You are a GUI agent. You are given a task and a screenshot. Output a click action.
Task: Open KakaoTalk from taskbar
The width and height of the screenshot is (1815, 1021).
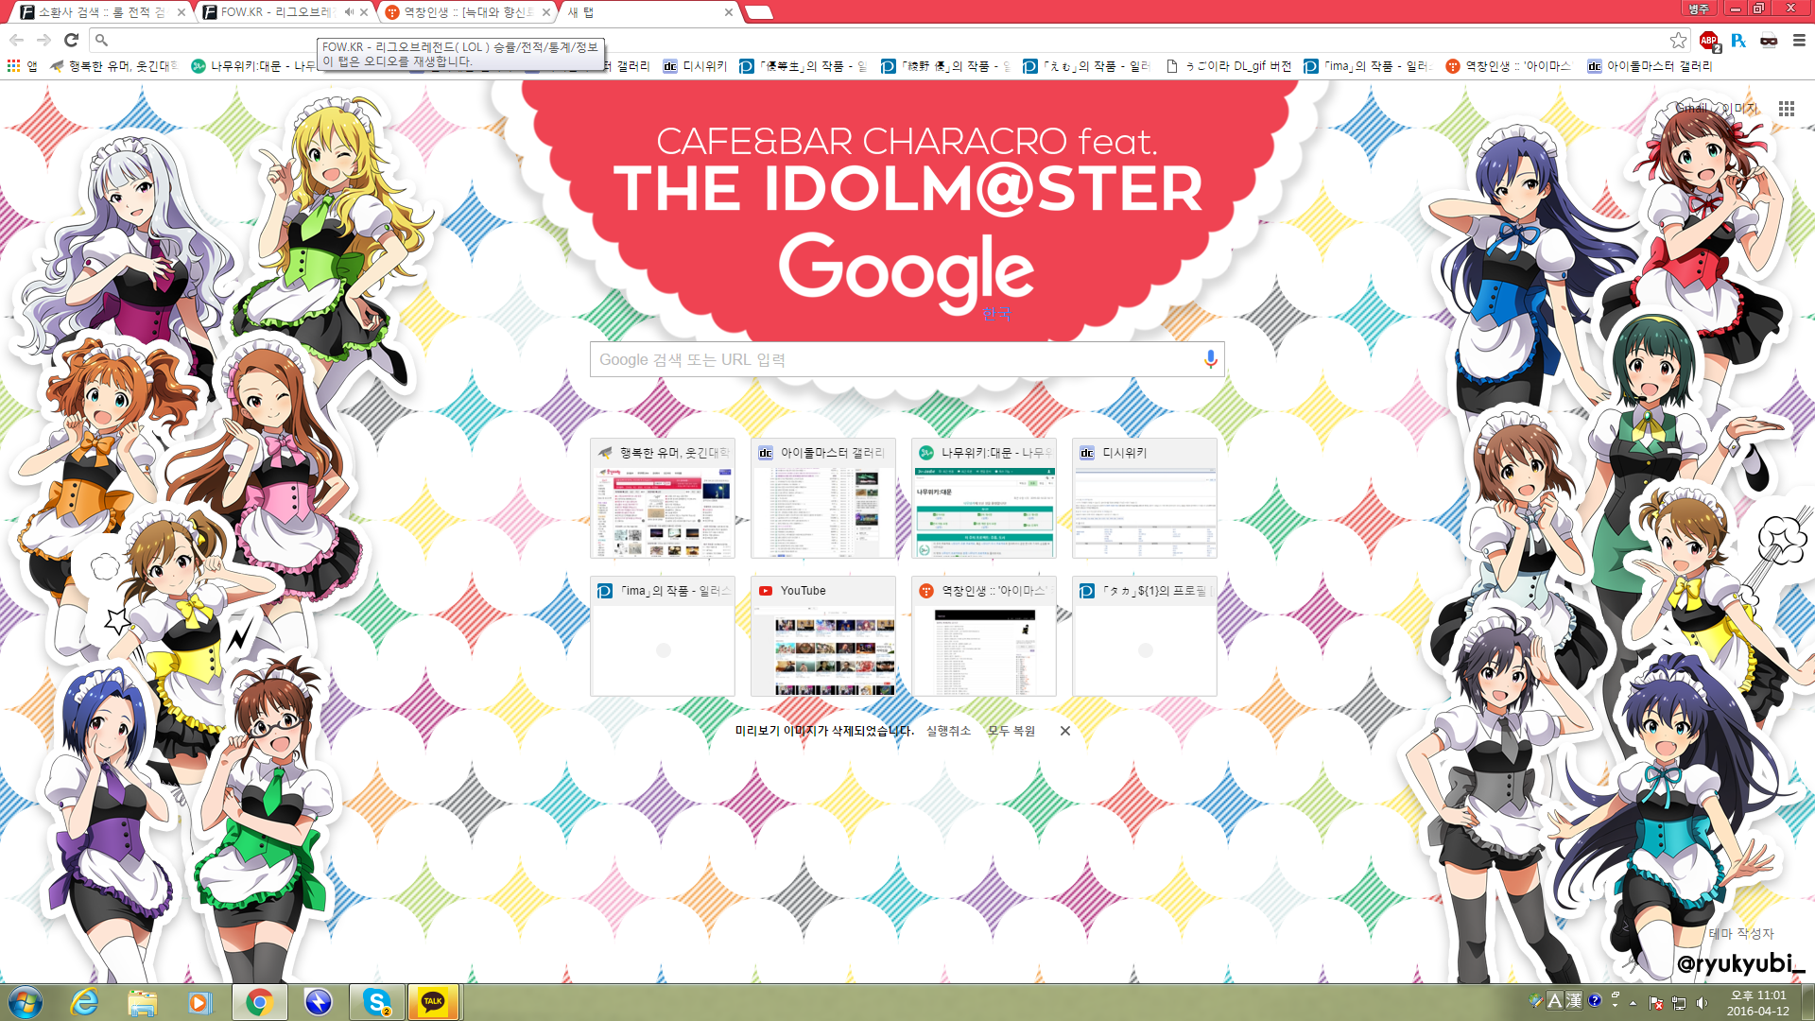(433, 1002)
